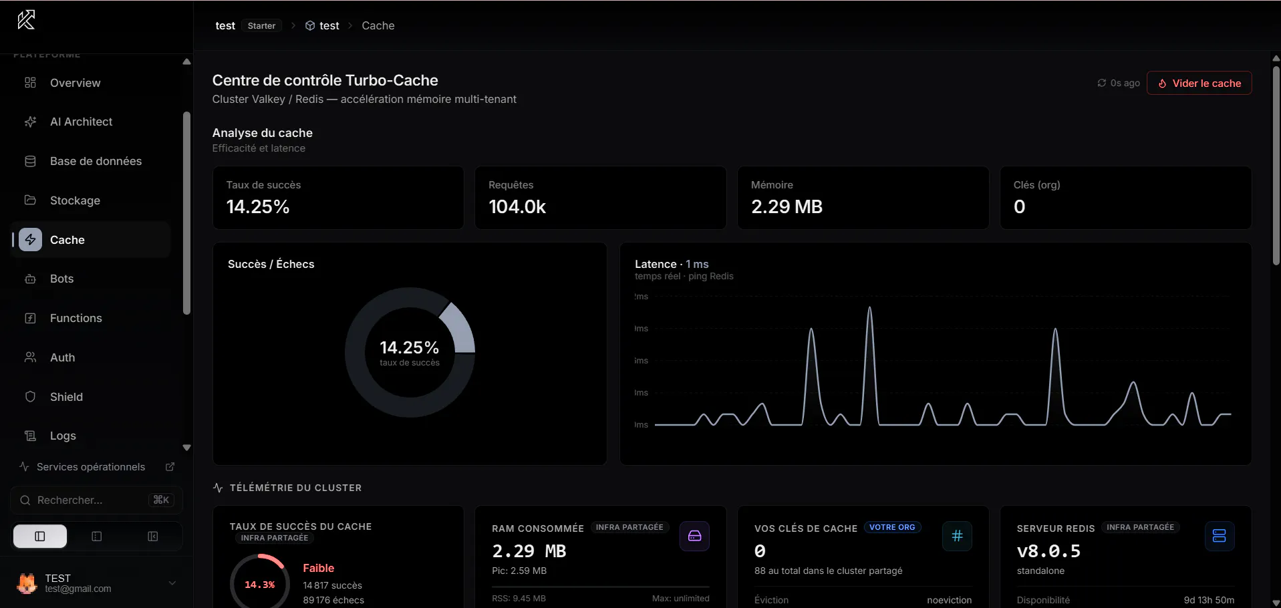This screenshot has width=1281, height=608.
Task: Click the sidebar scroll down arrow
Action: [186, 448]
